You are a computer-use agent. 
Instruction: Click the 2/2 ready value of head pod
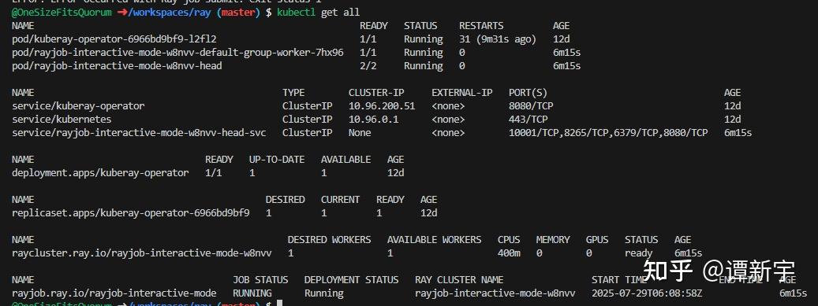pos(368,66)
